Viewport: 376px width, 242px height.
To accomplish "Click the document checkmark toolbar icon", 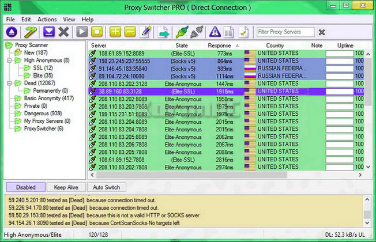I will point(243,32).
